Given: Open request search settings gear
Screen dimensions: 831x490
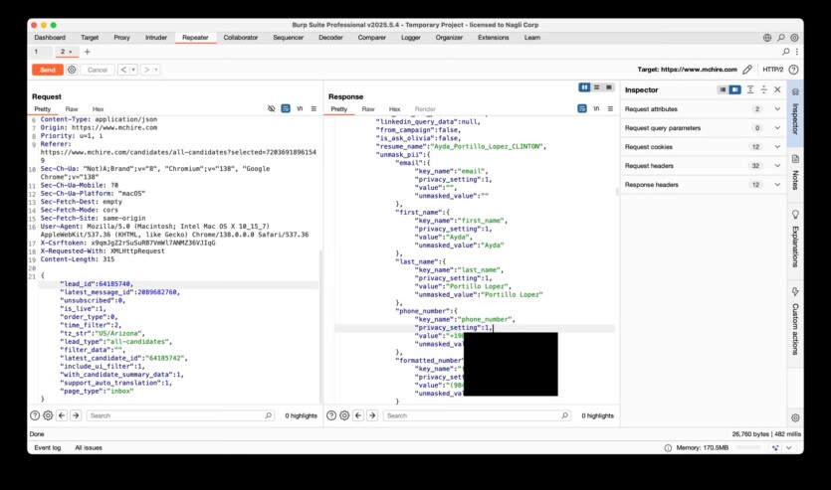Looking at the screenshot, I should [x=48, y=415].
